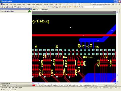Open the Project menu
Screen dimensions: 121x91
[19, 4]
